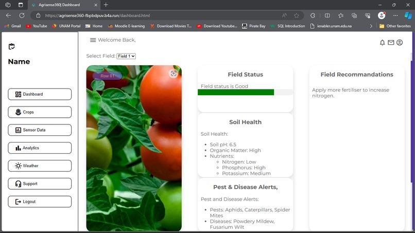The height and width of the screenshot is (233, 415).
Task: Click the 'Potassium: Medium' list item
Action: click(246, 173)
